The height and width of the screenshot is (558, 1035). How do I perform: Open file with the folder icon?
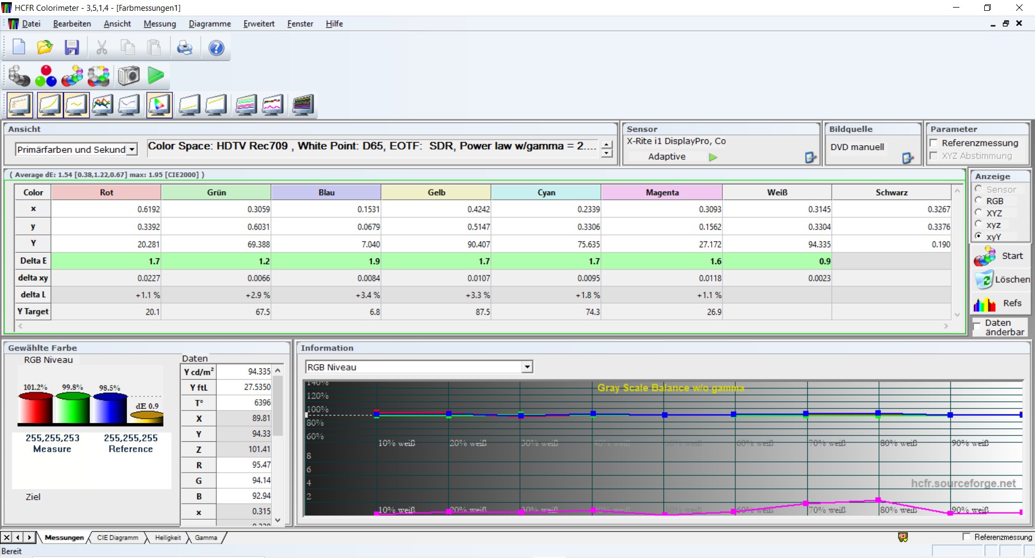pyautogui.click(x=45, y=48)
